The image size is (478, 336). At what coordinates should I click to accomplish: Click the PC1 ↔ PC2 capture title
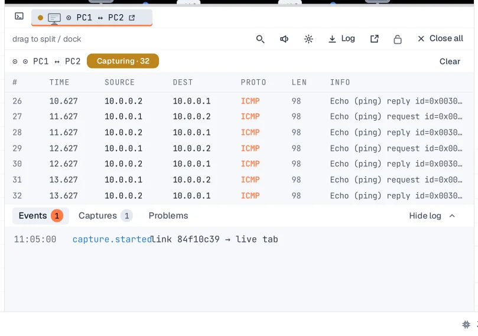57,62
